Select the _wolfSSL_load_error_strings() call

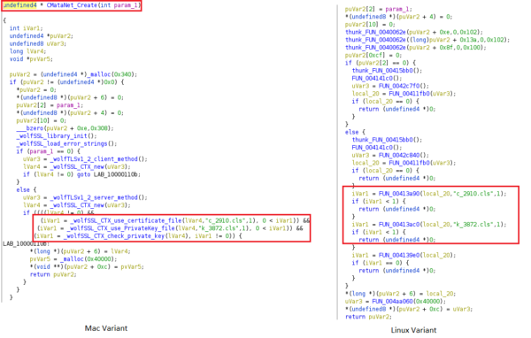pyautogui.click(x=66, y=144)
